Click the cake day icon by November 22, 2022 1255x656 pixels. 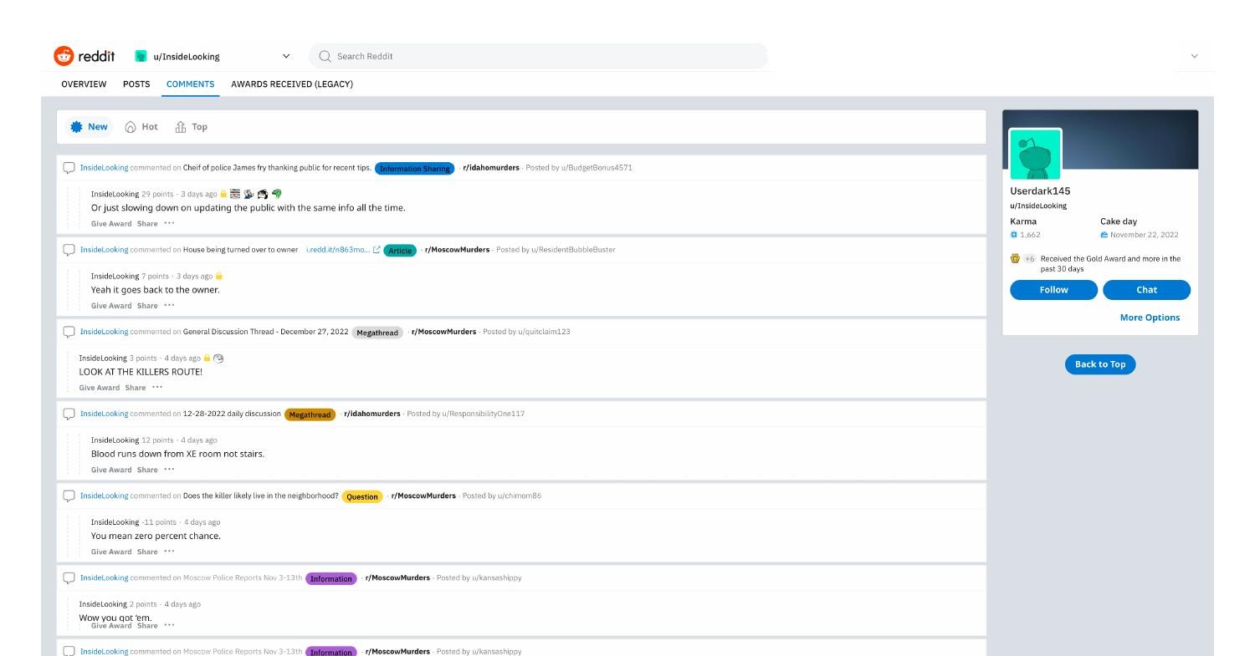[1104, 235]
